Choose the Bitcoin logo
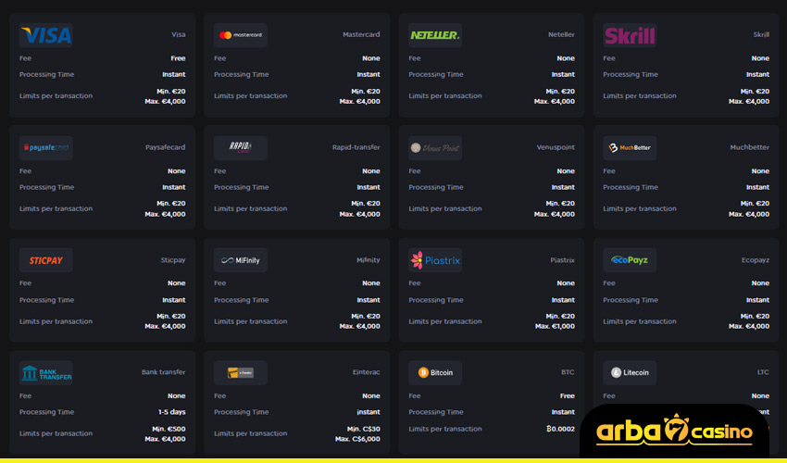The image size is (787, 463). coord(435,372)
